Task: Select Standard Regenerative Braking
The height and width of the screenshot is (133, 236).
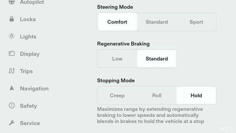Action: tap(157, 59)
